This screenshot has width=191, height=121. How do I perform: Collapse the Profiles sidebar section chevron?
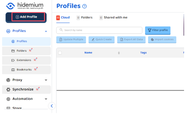46,31
